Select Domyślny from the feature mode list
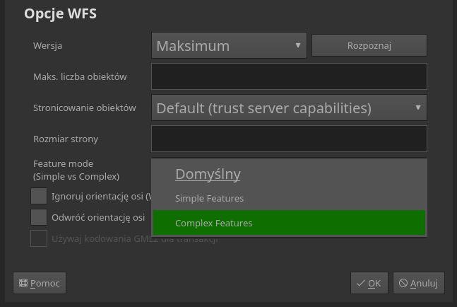 click(208, 174)
